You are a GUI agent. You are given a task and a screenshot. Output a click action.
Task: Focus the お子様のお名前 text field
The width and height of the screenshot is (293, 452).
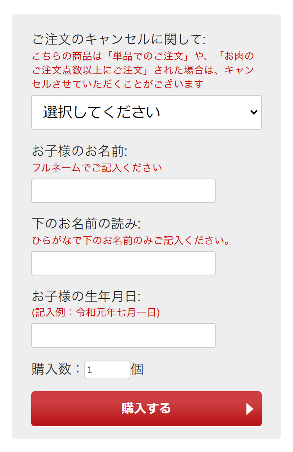click(123, 191)
